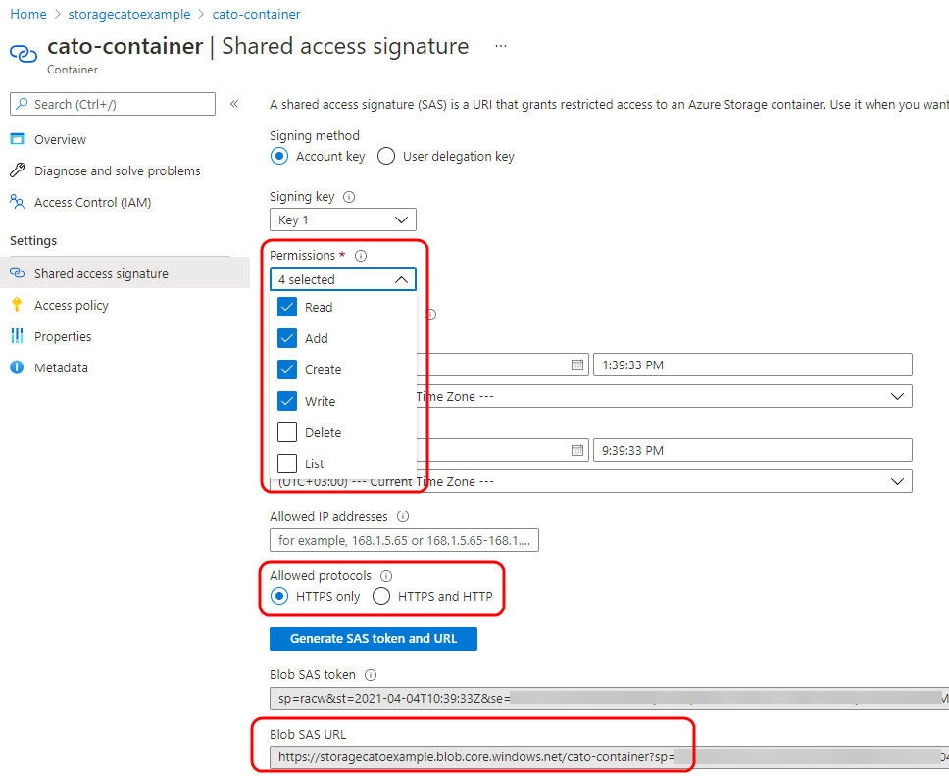This screenshot has width=949, height=778.
Task: Select the User delegation key radio button
Action: [385, 156]
